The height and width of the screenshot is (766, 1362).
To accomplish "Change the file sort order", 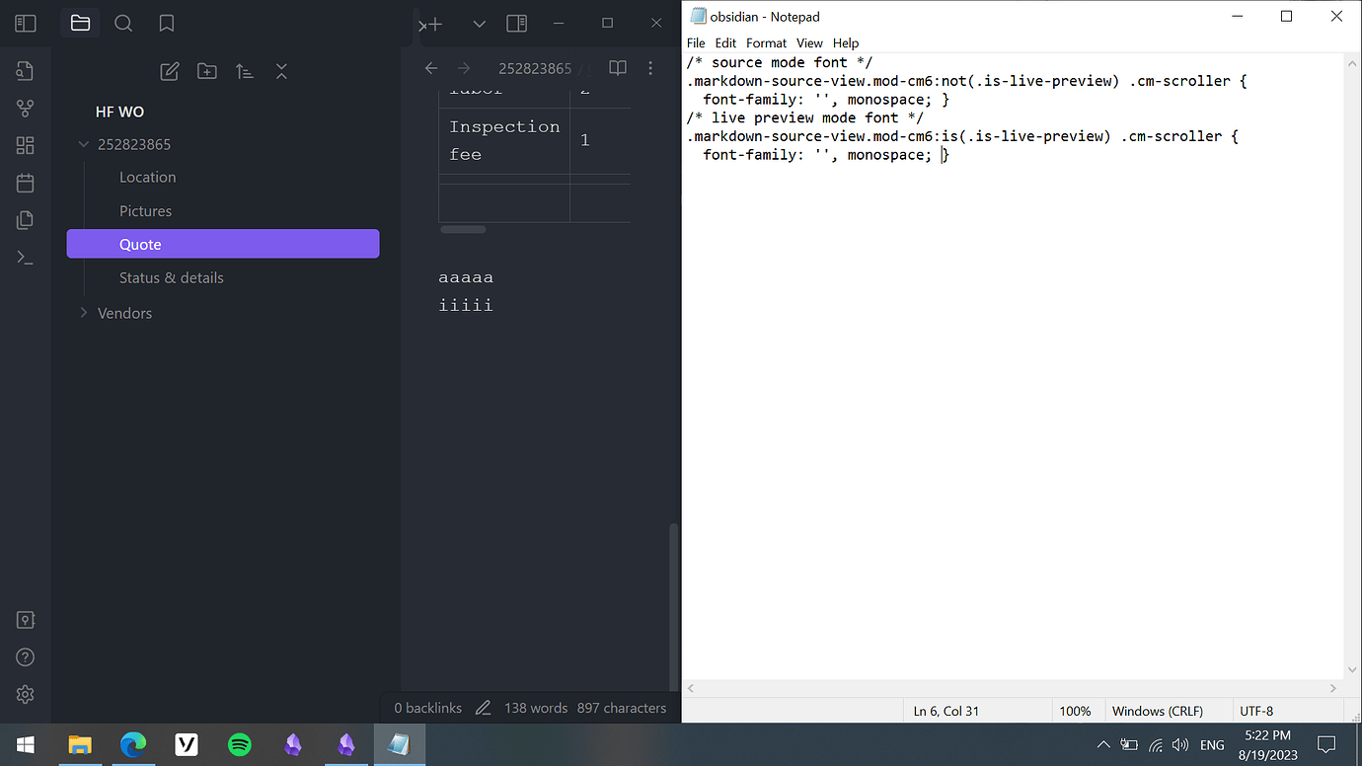I will (245, 71).
